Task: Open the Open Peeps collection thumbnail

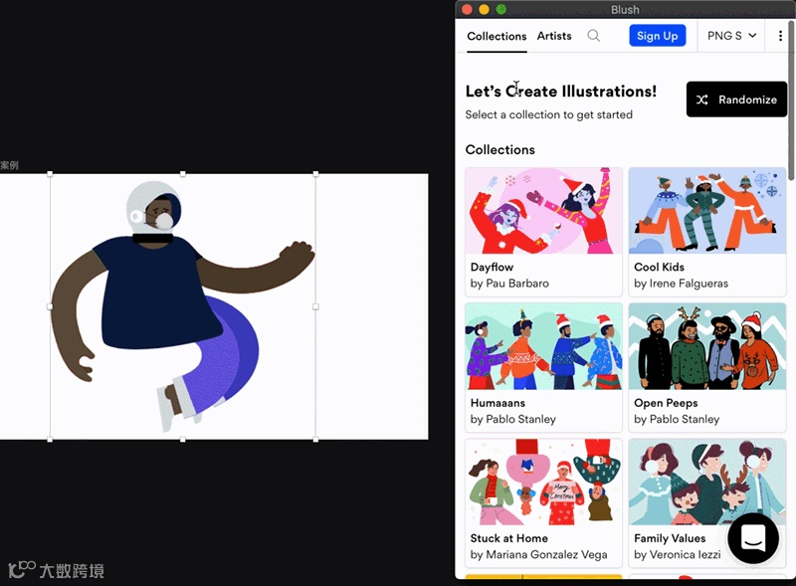Action: coord(707,346)
